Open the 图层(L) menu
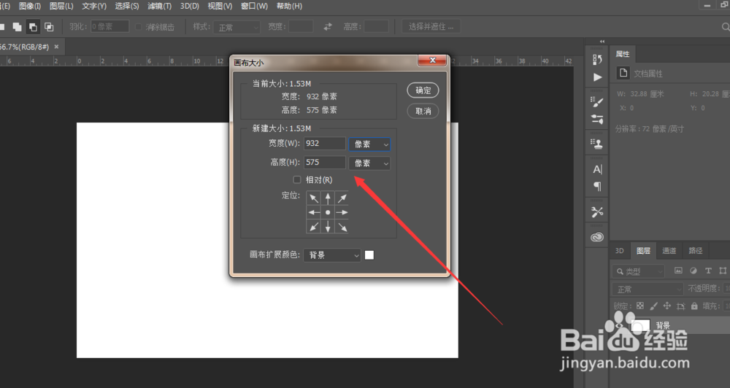The image size is (730, 388). [61, 6]
